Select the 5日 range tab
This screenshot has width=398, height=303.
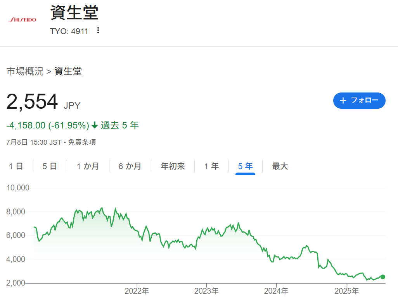coord(50,166)
